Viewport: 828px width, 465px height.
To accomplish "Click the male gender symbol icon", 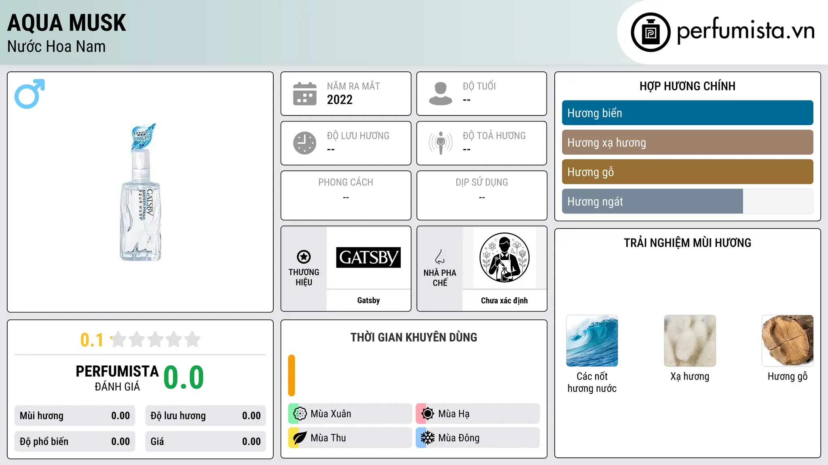I will [x=30, y=94].
